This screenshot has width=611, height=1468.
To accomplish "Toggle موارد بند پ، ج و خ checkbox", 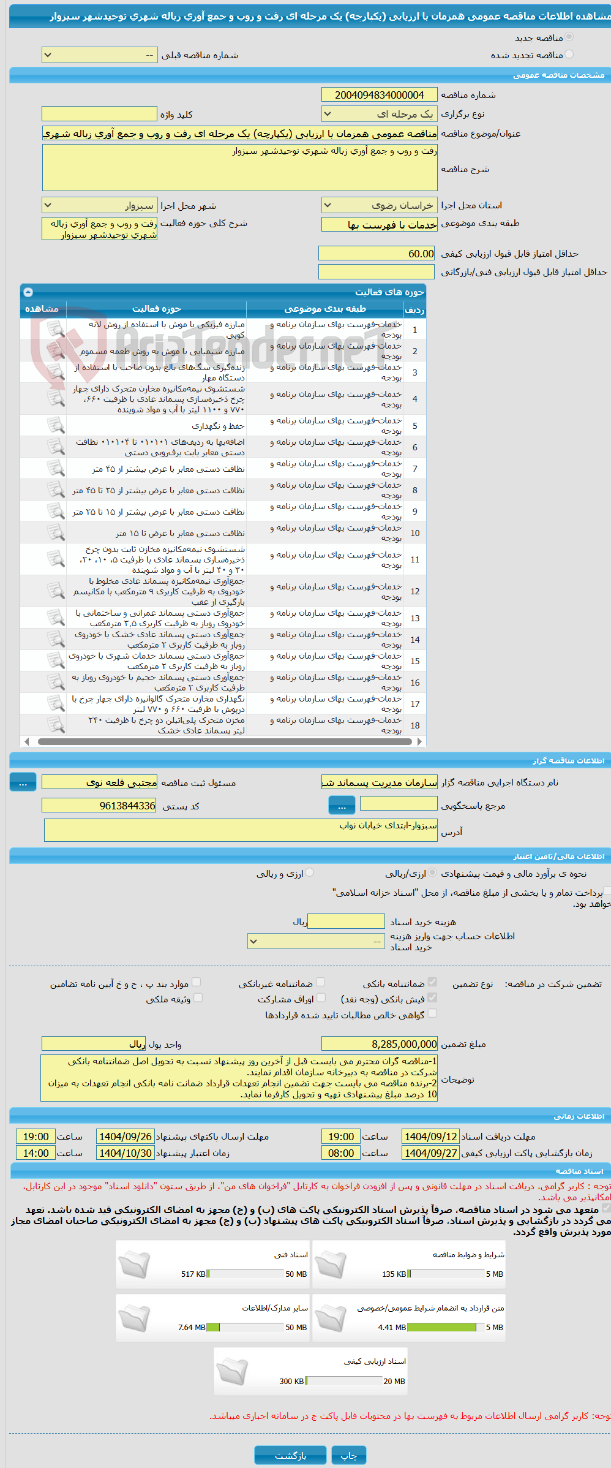I will click(197, 982).
